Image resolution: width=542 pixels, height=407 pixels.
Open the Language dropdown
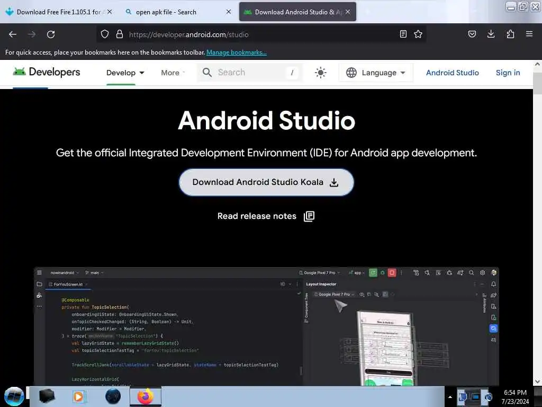376,73
